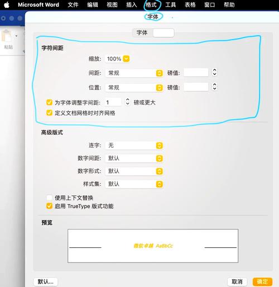Open the 缩放 100% dropdown arrow
Screen dimensions: 279x287
tap(126, 59)
